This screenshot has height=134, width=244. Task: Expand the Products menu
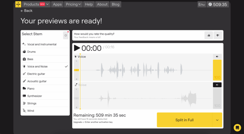[36, 4]
